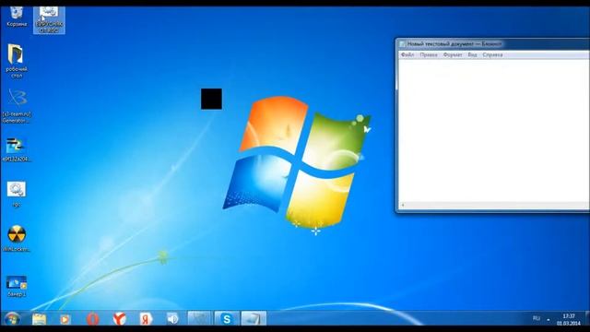Open Windows Explorer from the taskbar
Viewport: 590px width, 332px height.
pyautogui.click(x=39, y=319)
